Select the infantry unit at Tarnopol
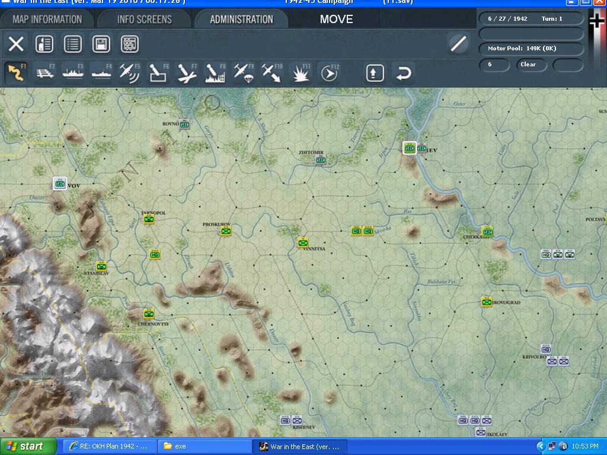607x455 pixels. 149,219
